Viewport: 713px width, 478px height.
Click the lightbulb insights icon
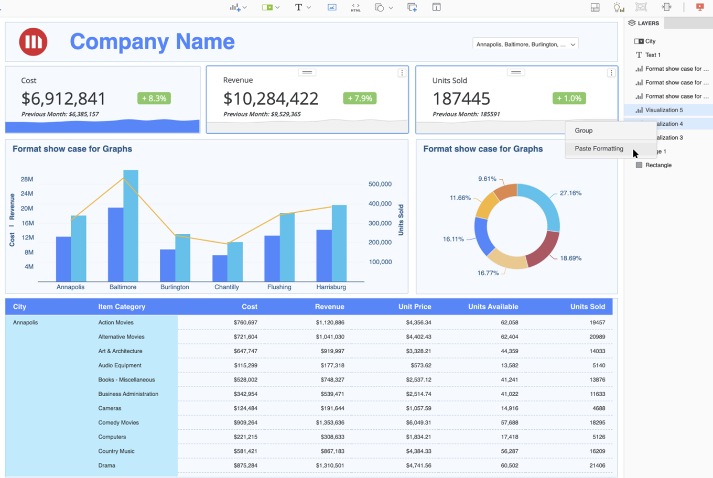(x=619, y=7)
